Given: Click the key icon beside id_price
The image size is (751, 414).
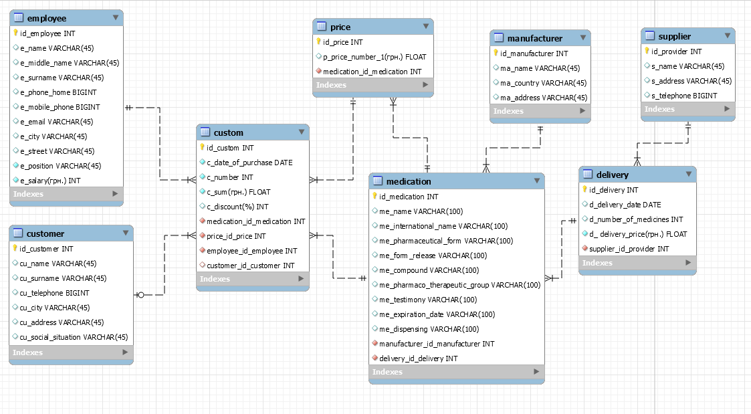Looking at the screenshot, I should [318, 41].
